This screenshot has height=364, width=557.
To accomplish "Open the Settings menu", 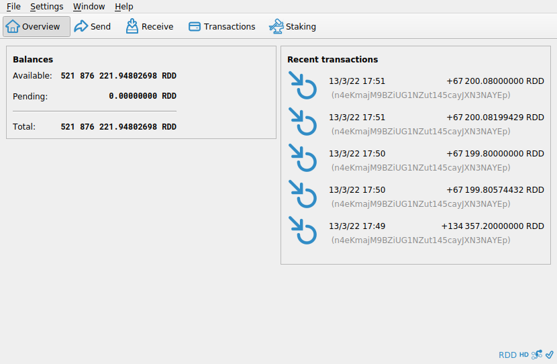I will [46, 7].
